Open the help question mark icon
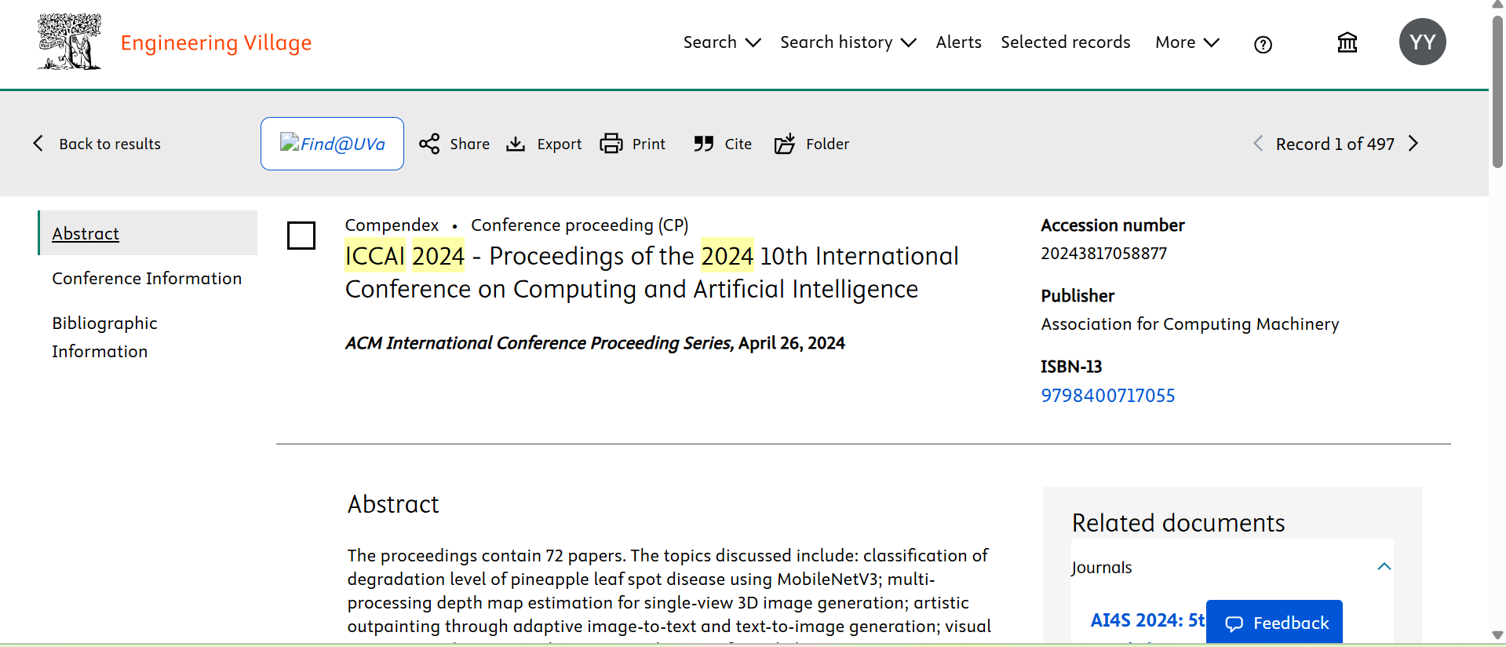 pyautogui.click(x=1263, y=45)
